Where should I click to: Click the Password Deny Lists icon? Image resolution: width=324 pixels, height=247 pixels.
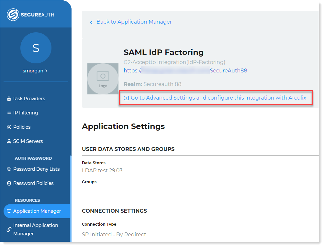(x=9, y=169)
